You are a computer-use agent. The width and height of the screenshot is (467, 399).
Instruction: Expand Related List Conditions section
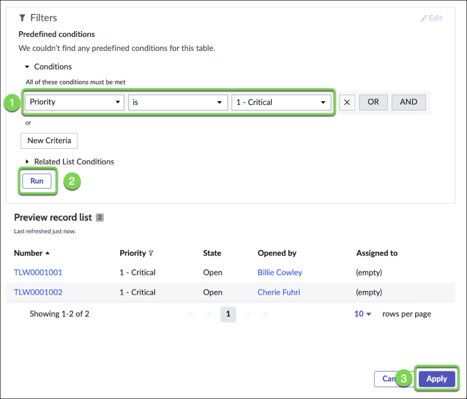[x=27, y=162]
